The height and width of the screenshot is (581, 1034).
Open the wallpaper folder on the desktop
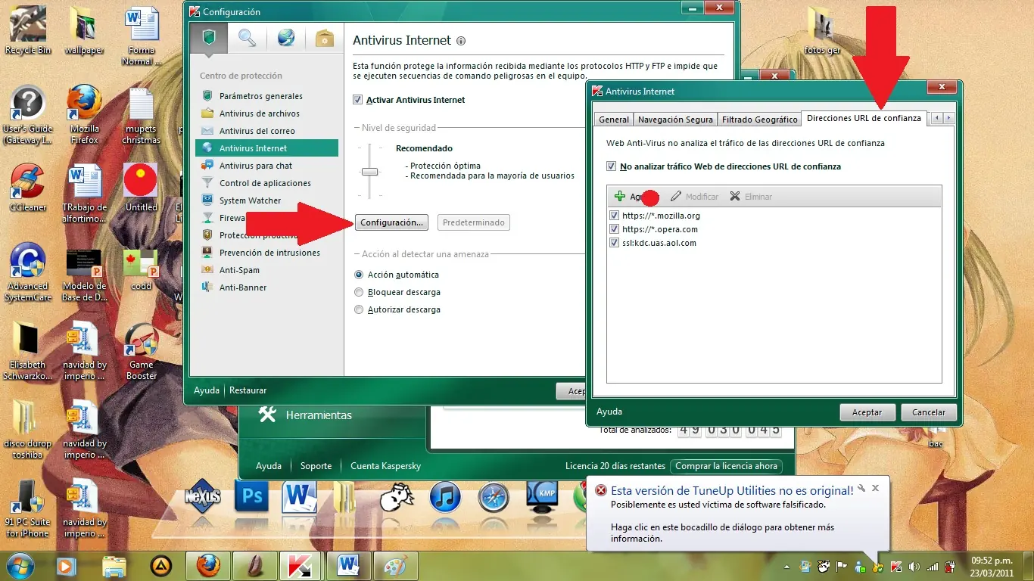tap(85, 30)
